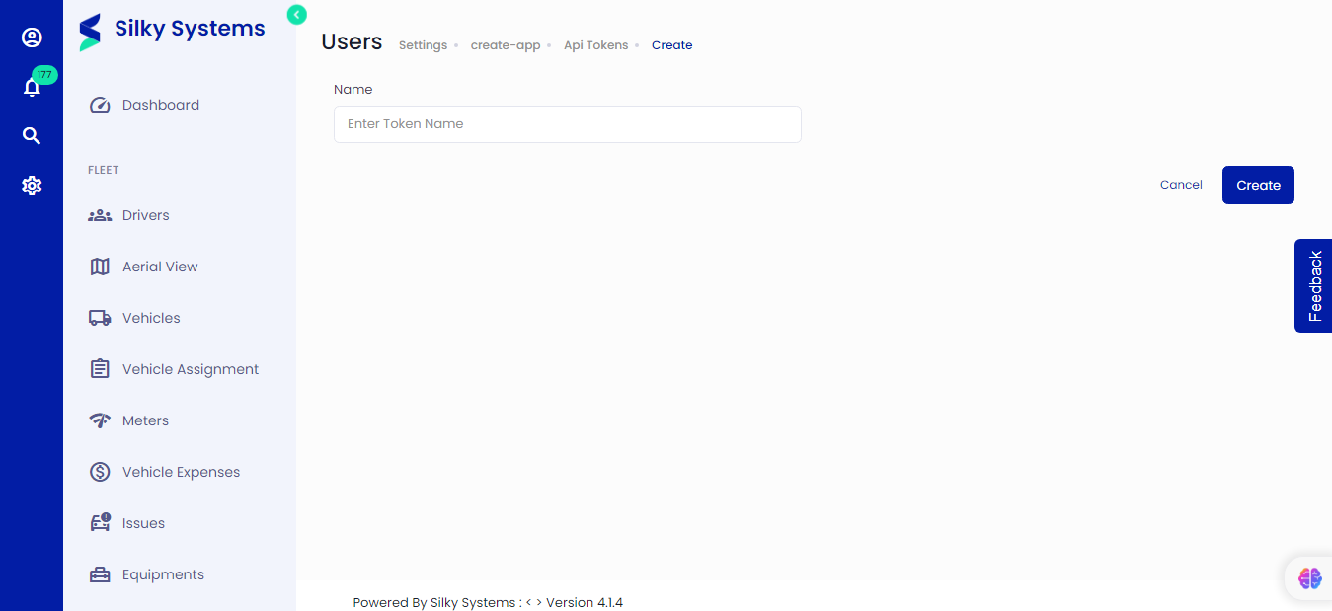Image resolution: width=1332 pixels, height=611 pixels.
Task: Open Issues in the sidebar
Action: point(143,523)
